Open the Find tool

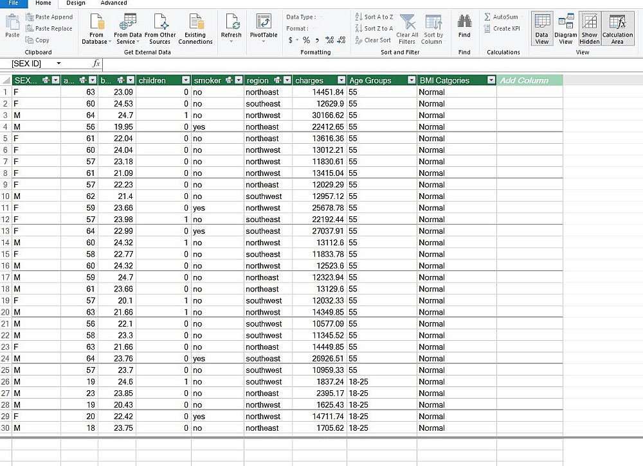click(x=464, y=26)
